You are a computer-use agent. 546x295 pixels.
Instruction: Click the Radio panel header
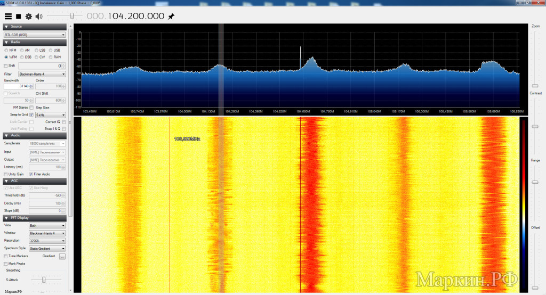(x=34, y=42)
